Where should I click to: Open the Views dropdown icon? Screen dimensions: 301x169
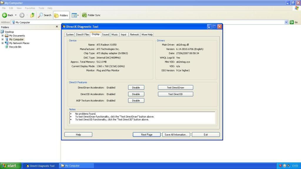click(x=75, y=15)
